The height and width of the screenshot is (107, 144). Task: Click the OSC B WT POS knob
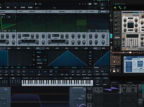20,35
